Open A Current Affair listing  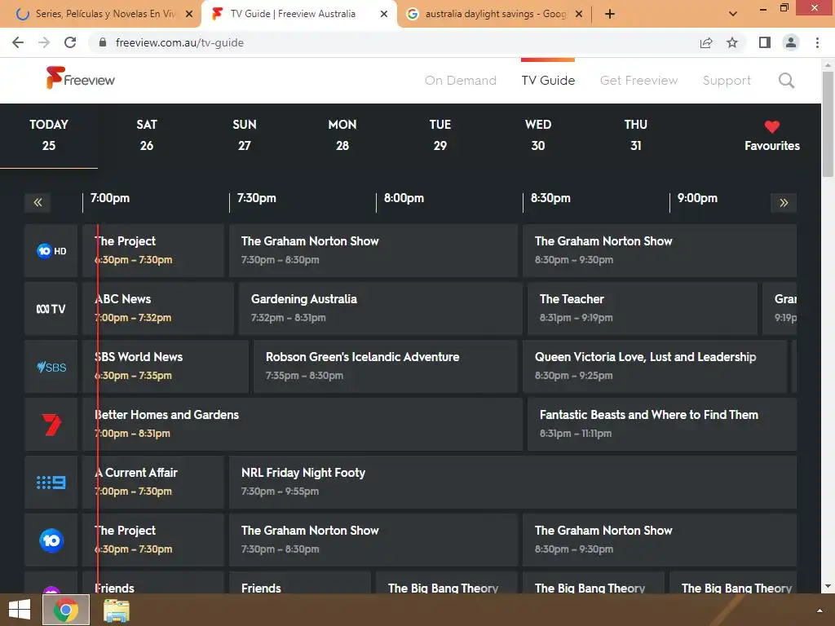[x=153, y=483]
